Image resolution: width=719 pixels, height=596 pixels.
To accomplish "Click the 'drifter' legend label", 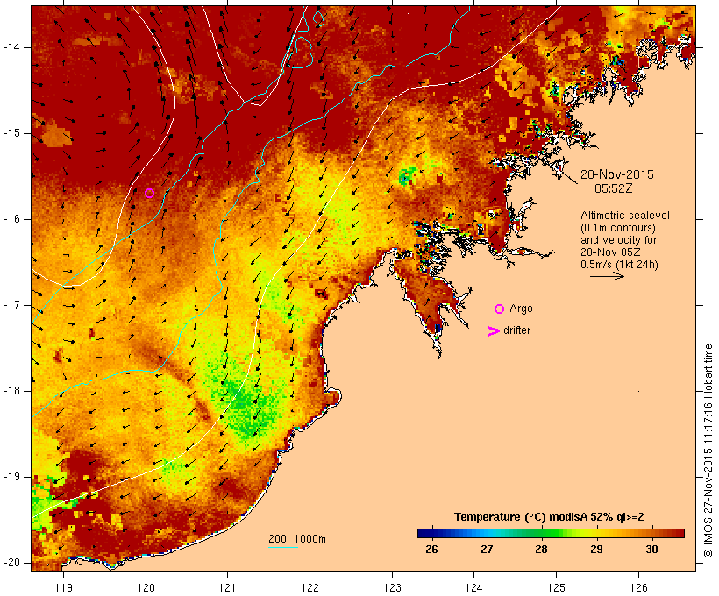I will (x=516, y=330).
